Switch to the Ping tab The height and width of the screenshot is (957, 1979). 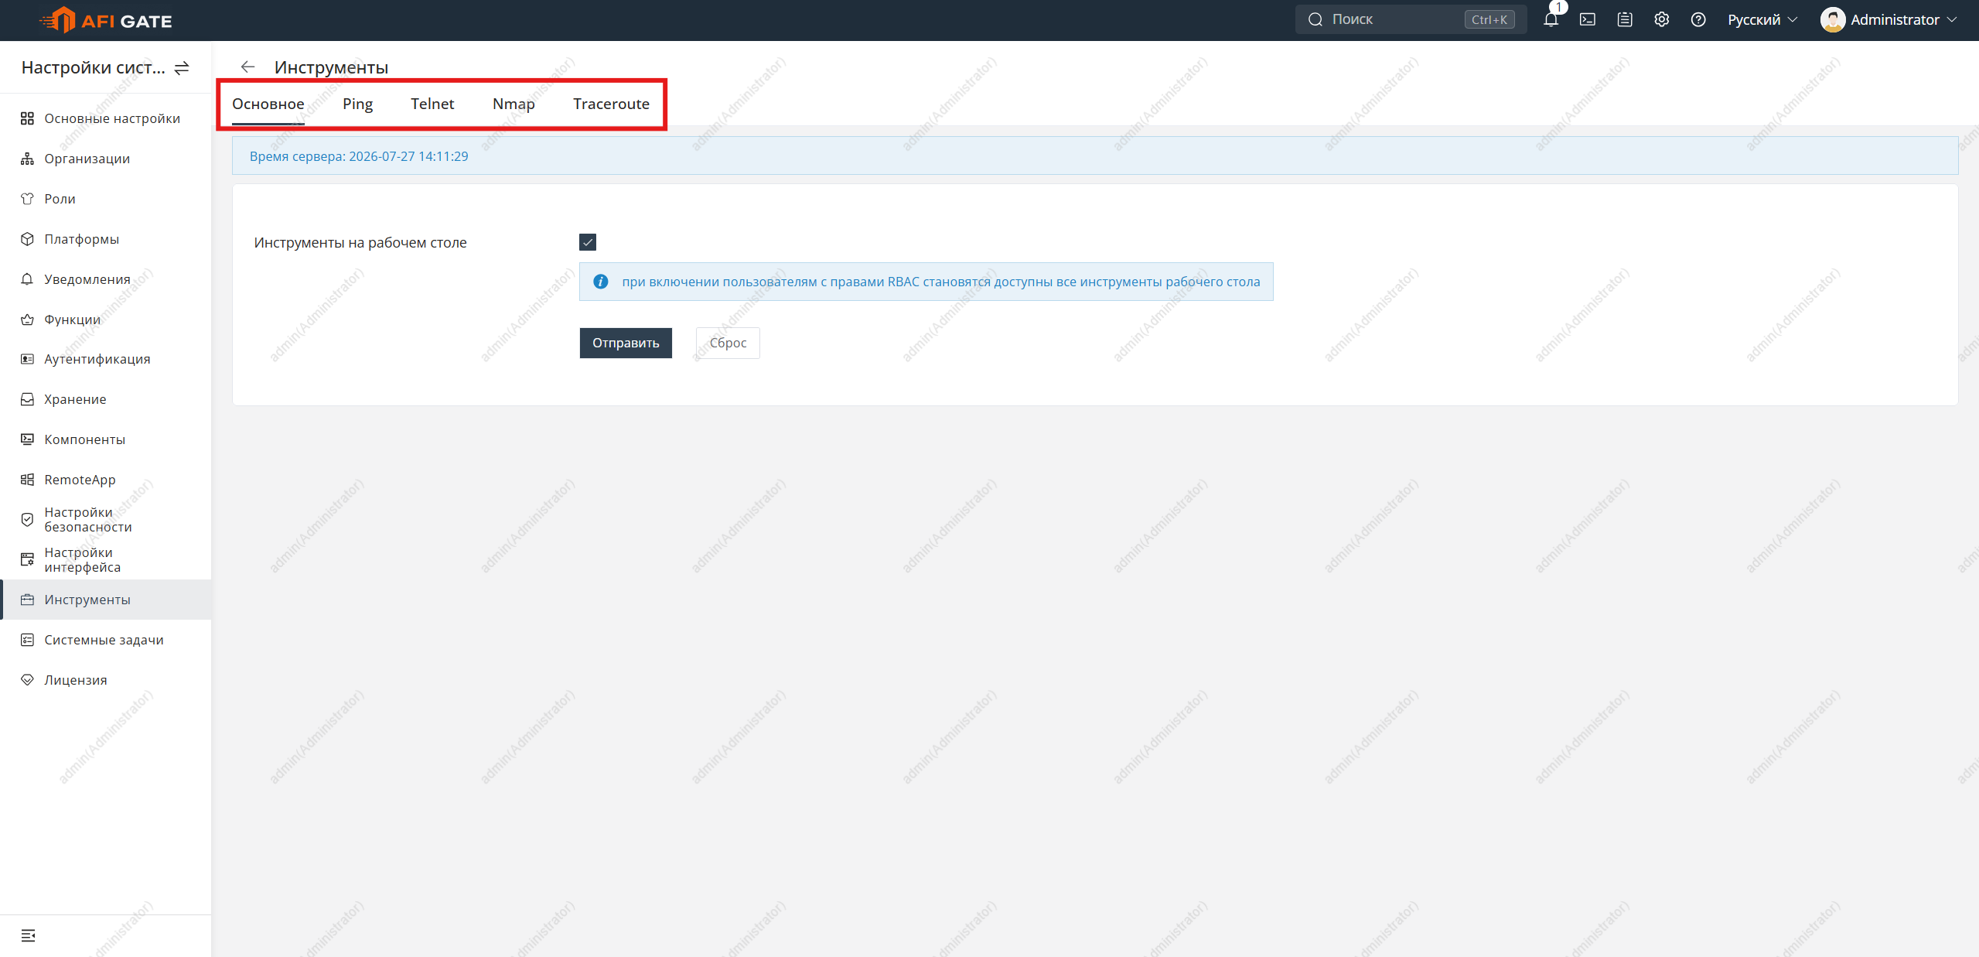click(357, 104)
